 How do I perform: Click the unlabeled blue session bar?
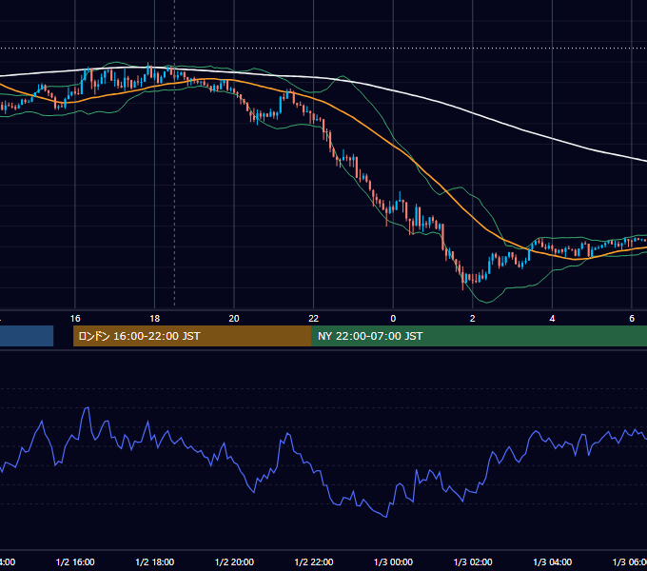27,336
